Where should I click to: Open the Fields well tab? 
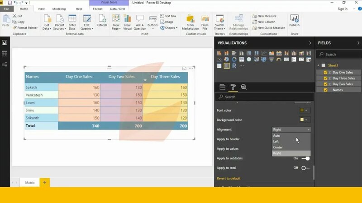coord(222,87)
